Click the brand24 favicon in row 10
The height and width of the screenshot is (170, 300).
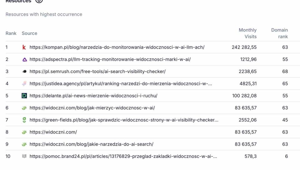[24, 156]
